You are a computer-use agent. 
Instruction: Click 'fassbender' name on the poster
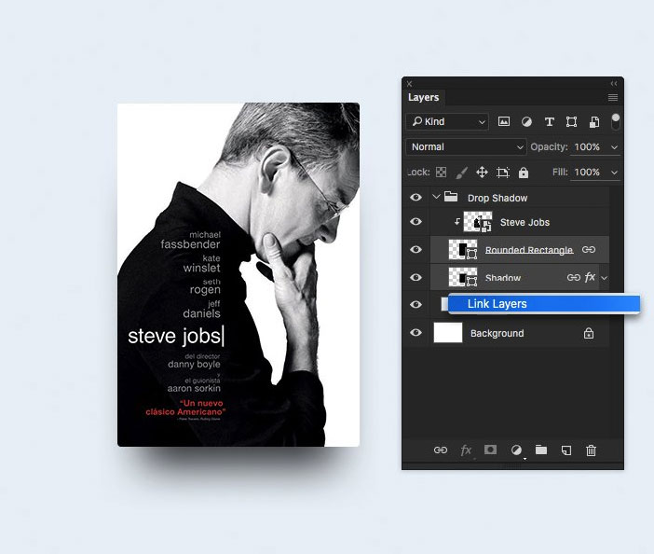pos(190,244)
